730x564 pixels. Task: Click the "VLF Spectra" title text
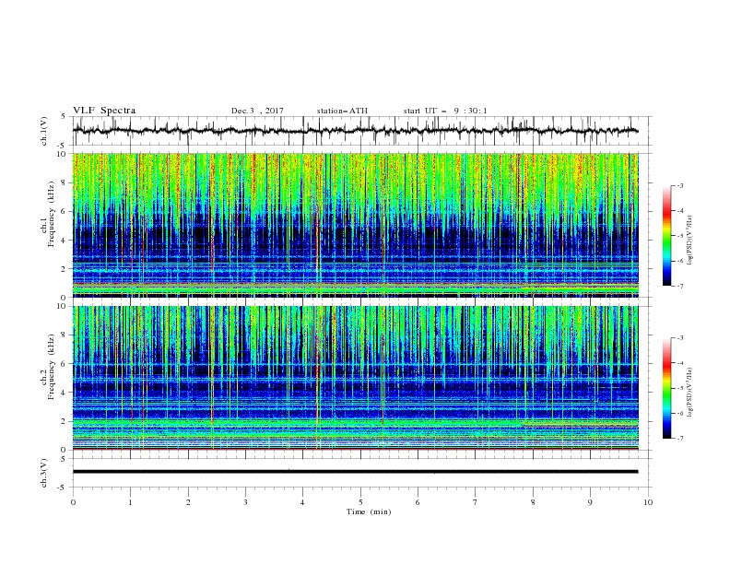104,111
